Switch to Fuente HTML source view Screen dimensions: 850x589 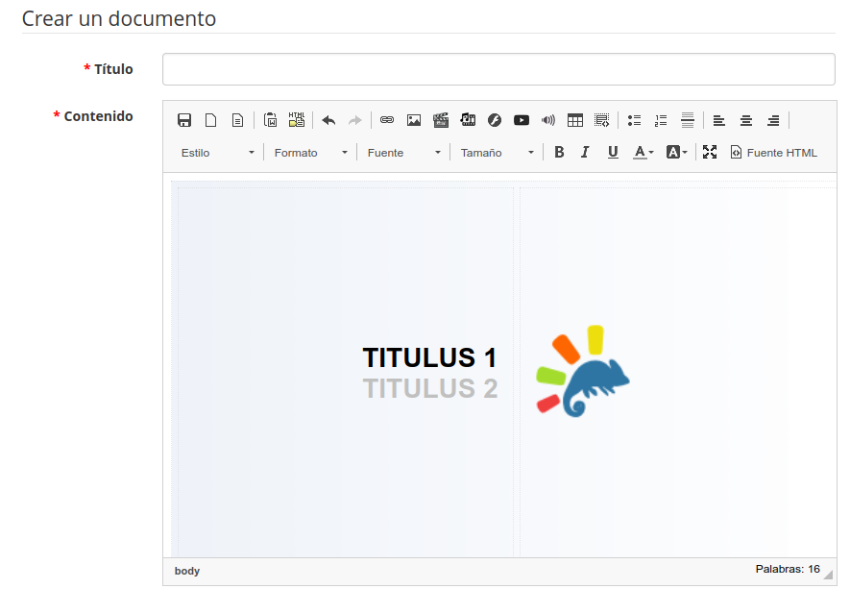(773, 153)
